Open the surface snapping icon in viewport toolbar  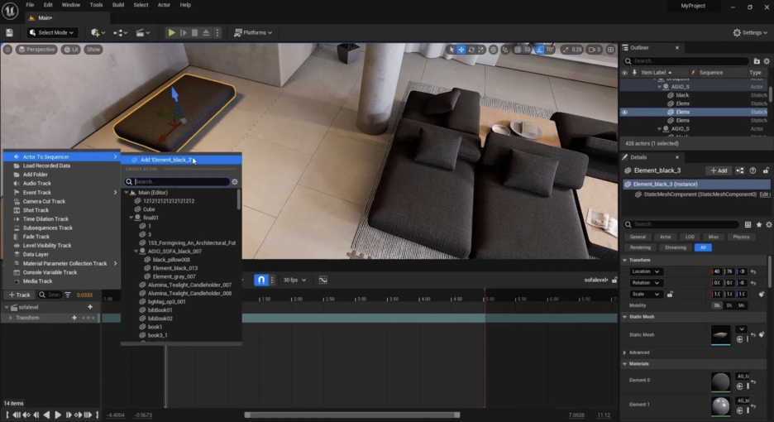click(x=505, y=50)
